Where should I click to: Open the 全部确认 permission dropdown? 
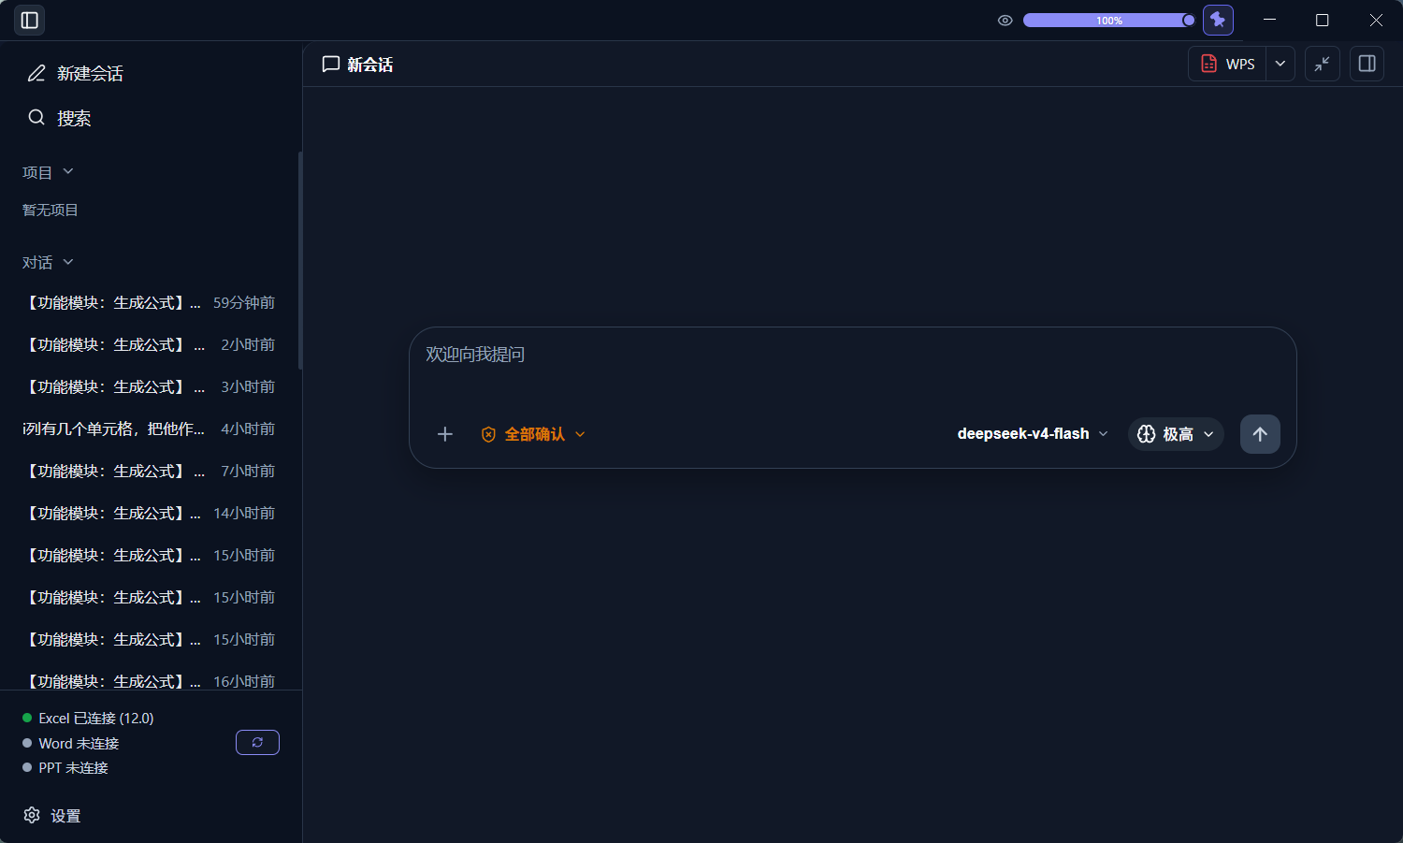coord(533,434)
